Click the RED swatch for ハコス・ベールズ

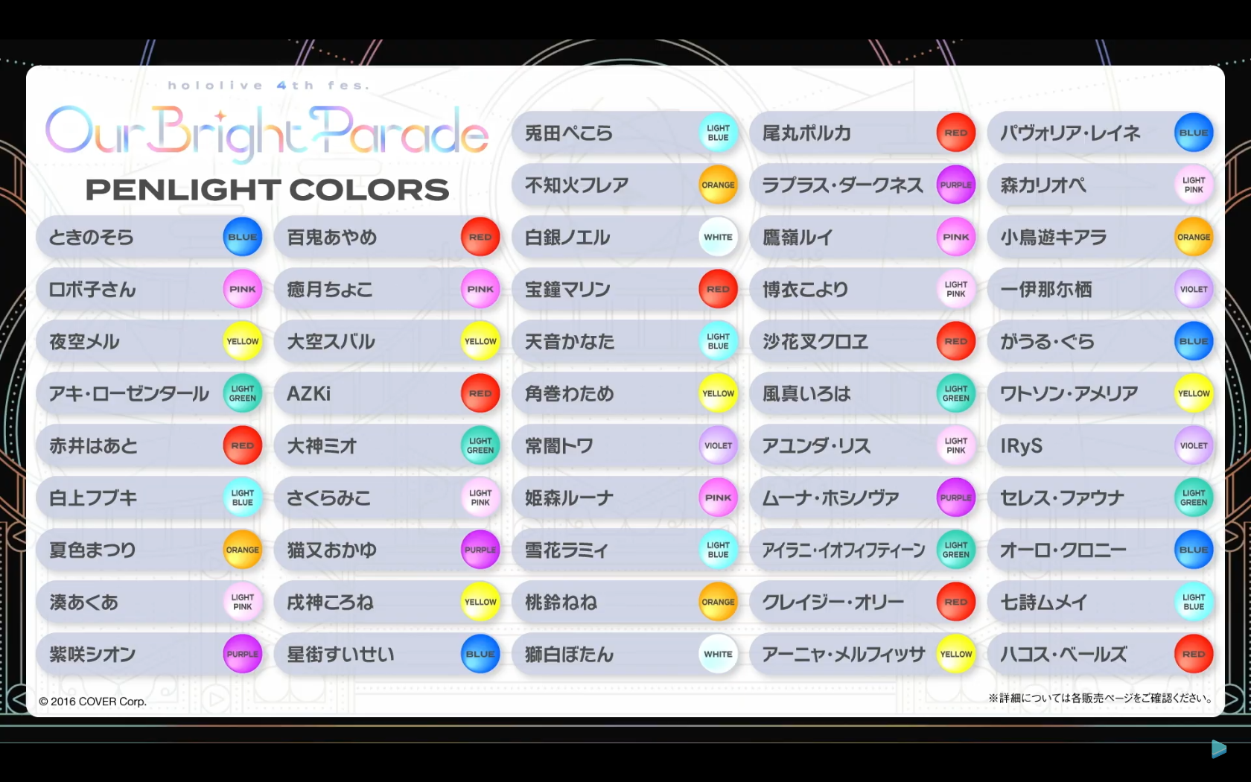1194,654
